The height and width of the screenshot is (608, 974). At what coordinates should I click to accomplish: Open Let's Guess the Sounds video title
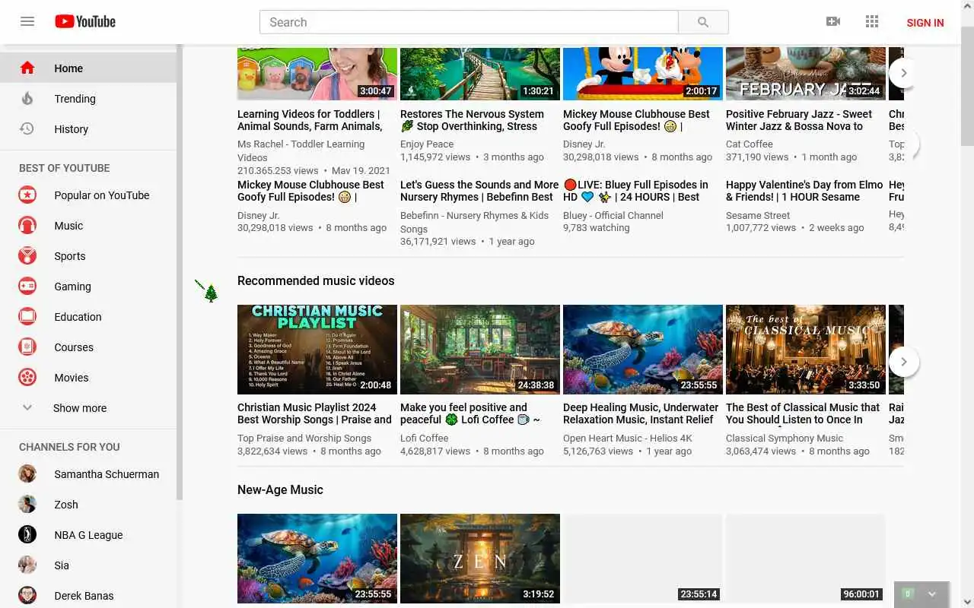479,191
